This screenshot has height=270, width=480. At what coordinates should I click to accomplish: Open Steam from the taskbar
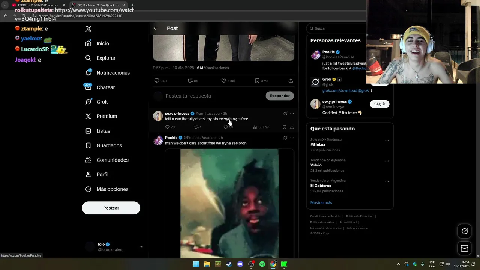(229, 264)
